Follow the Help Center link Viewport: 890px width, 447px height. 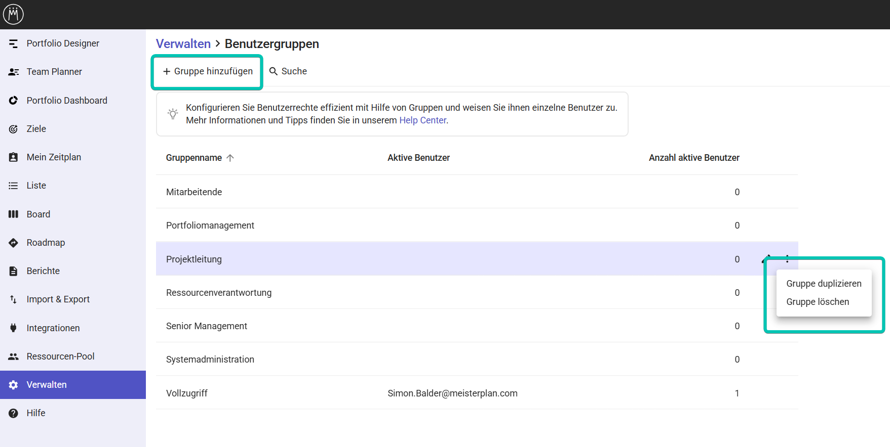pyautogui.click(x=422, y=120)
